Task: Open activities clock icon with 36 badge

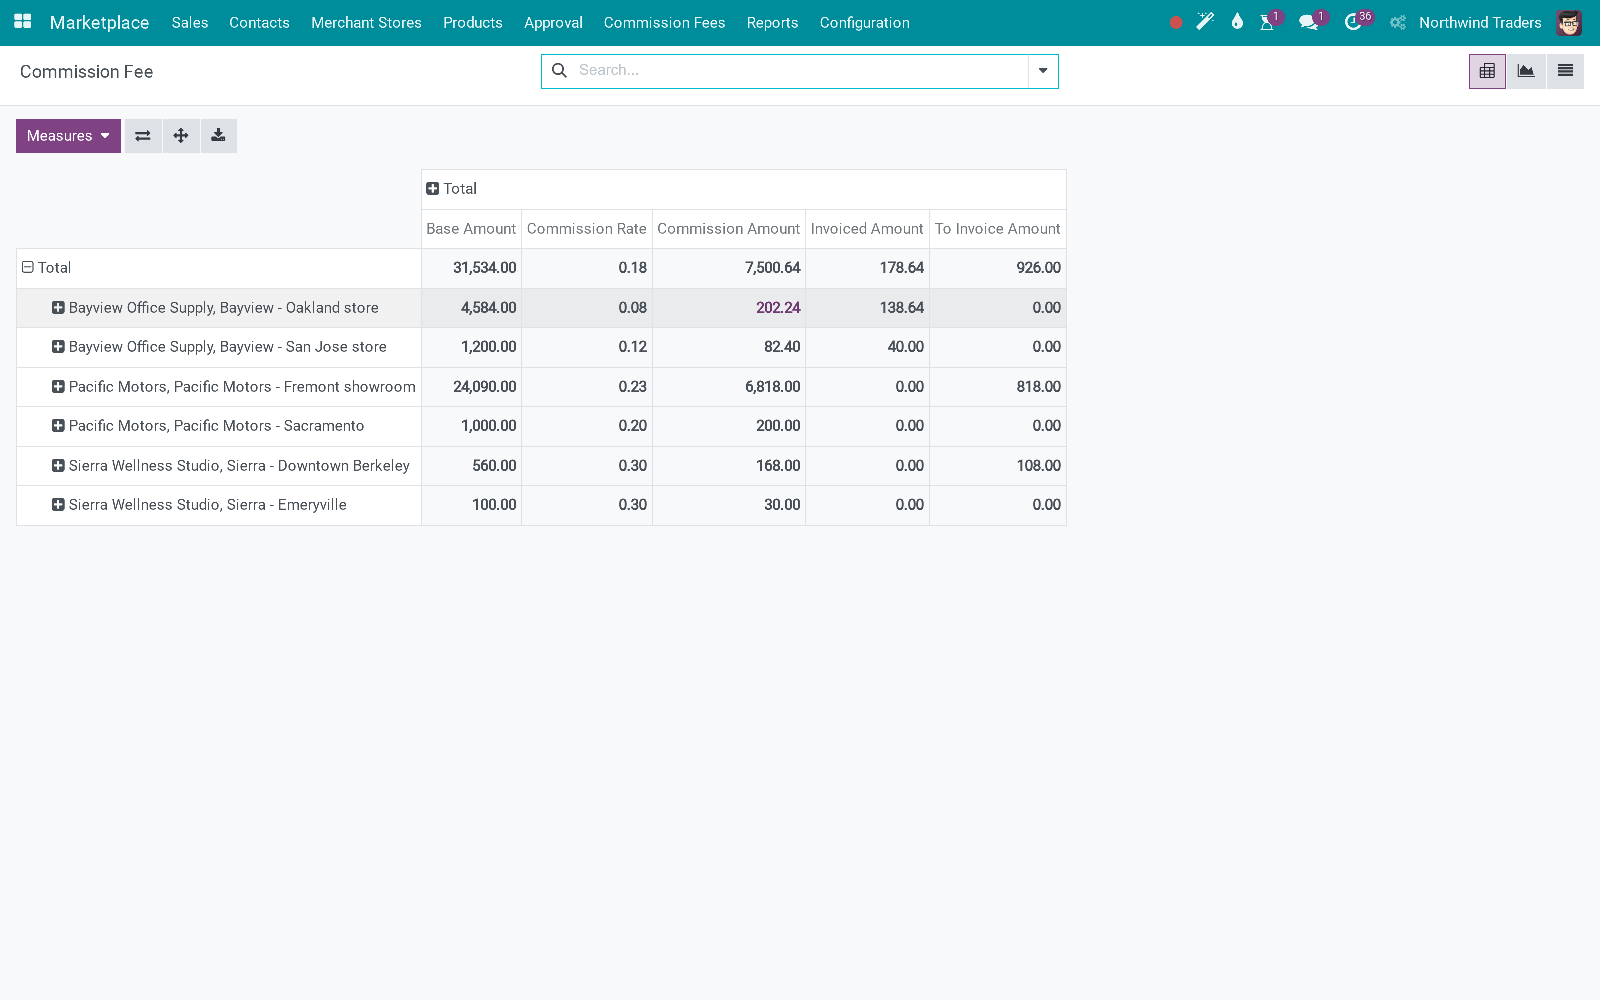Action: [1353, 23]
